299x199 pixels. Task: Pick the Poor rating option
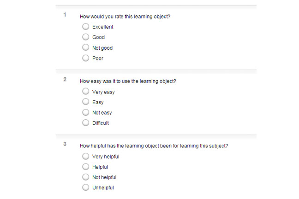[86, 58]
